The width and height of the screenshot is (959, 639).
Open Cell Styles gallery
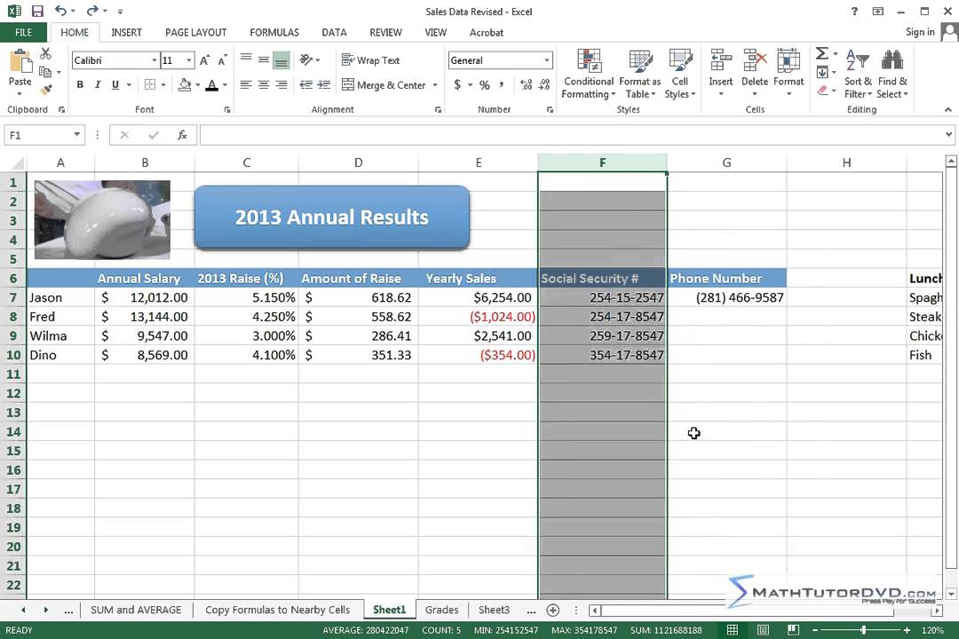click(680, 74)
